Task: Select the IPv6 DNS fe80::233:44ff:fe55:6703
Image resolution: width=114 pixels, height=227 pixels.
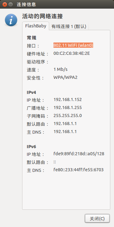Action: tap(78, 170)
